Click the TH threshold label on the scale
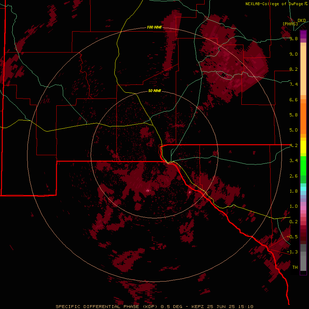Viewport: 309px width, 309px height. coord(295,267)
